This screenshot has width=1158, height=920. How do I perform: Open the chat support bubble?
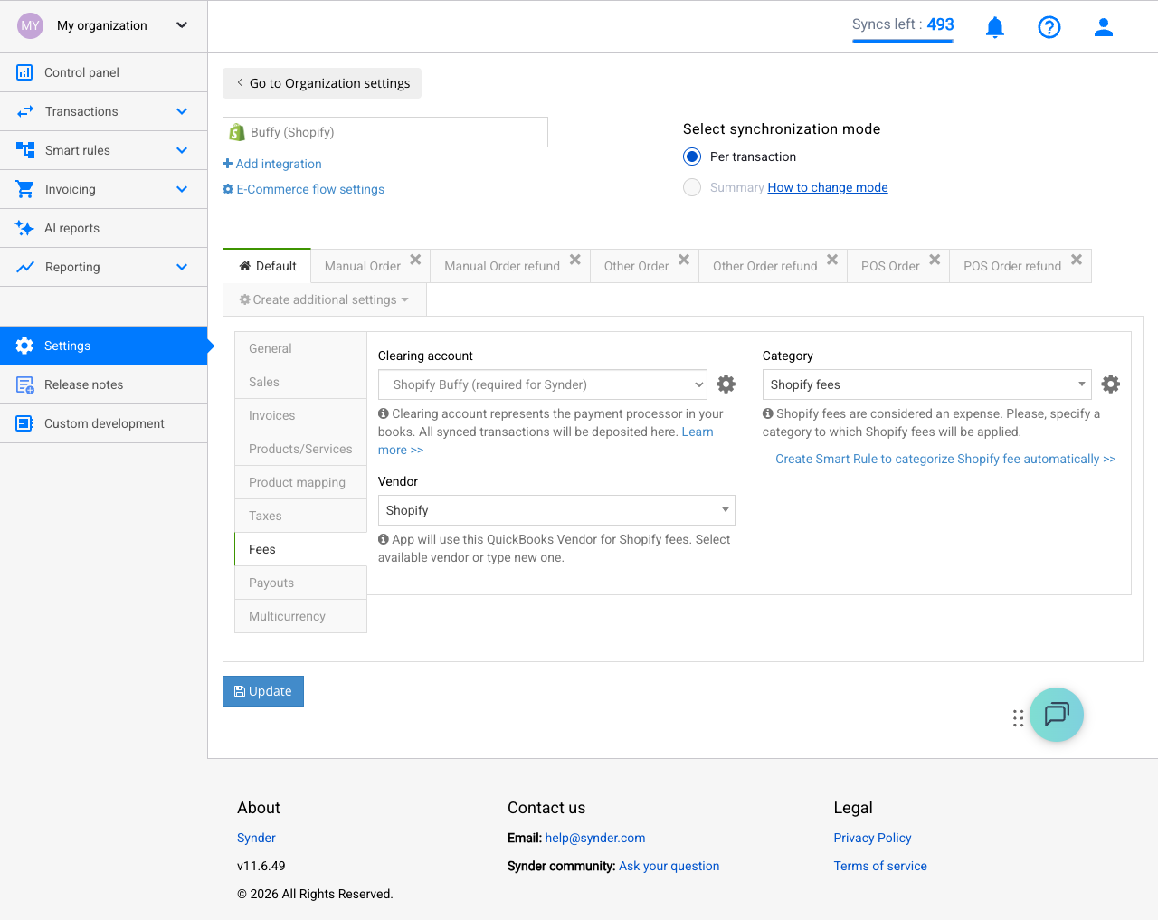click(1057, 715)
